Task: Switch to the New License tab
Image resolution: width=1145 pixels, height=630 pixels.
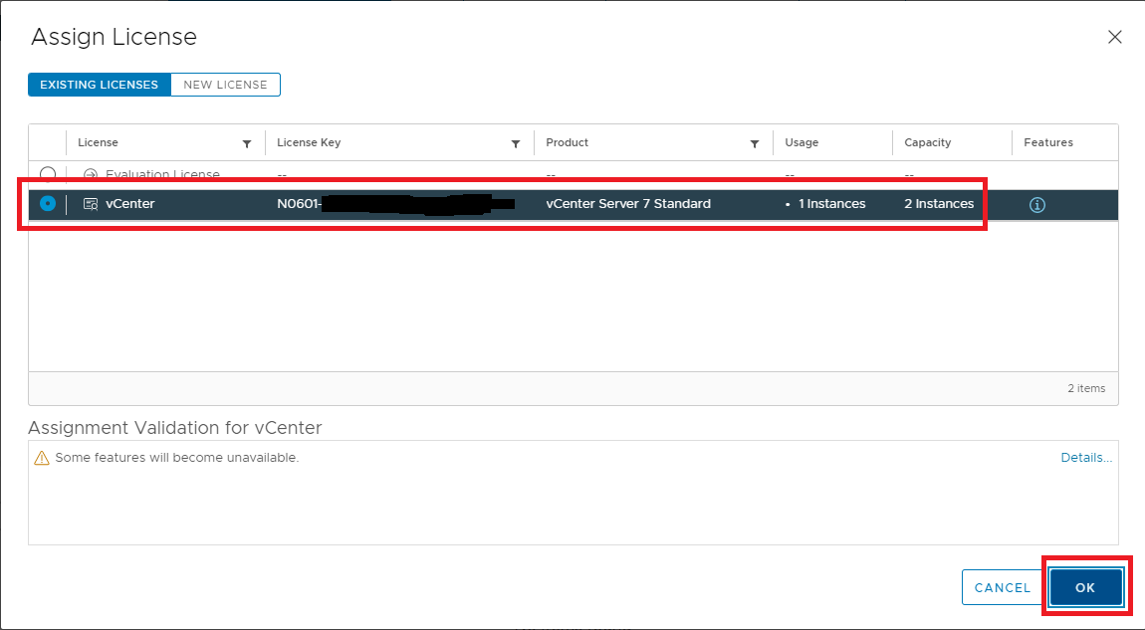Action: point(225,85)
